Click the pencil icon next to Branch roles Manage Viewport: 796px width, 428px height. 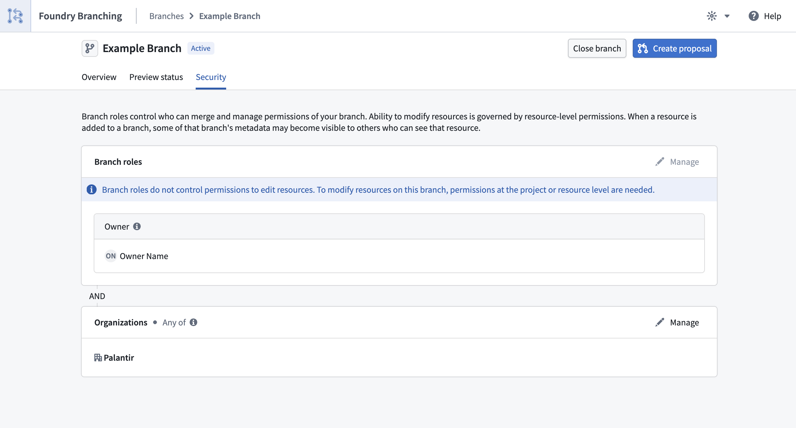tap(660, 162)
